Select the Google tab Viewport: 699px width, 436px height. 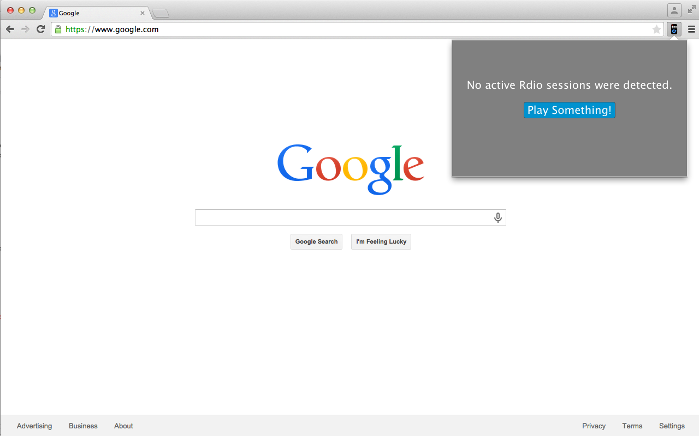(97, 13)
